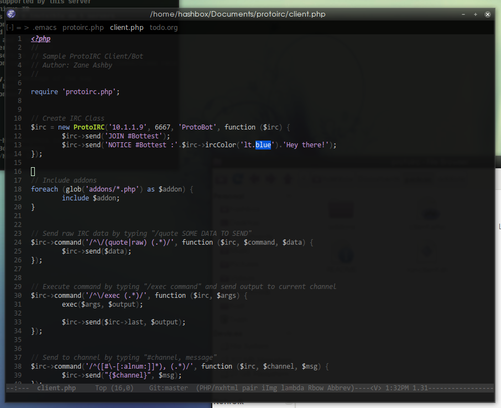This screenshot has width=501, height=408.
Task: Click the --:--- buffer status flags in mode line
Action: pyautogui.click(x=18, y=388)
